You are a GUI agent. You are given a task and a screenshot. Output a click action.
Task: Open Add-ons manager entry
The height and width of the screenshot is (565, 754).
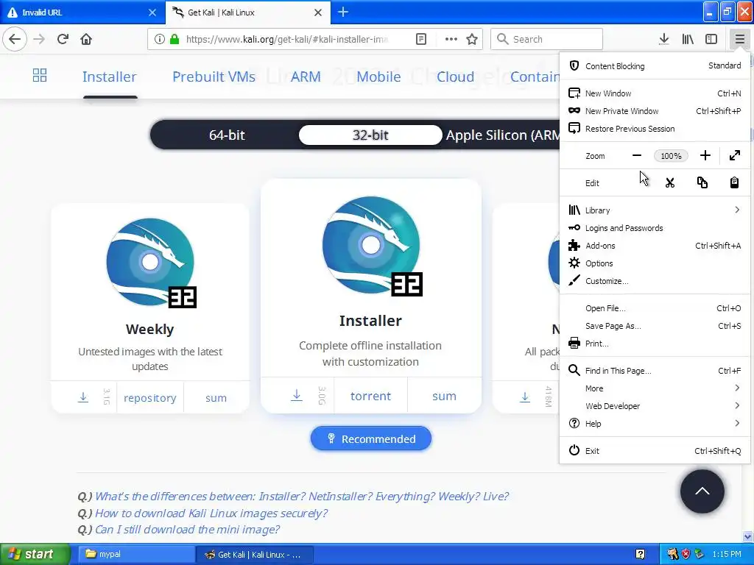(x=655, y=246)
